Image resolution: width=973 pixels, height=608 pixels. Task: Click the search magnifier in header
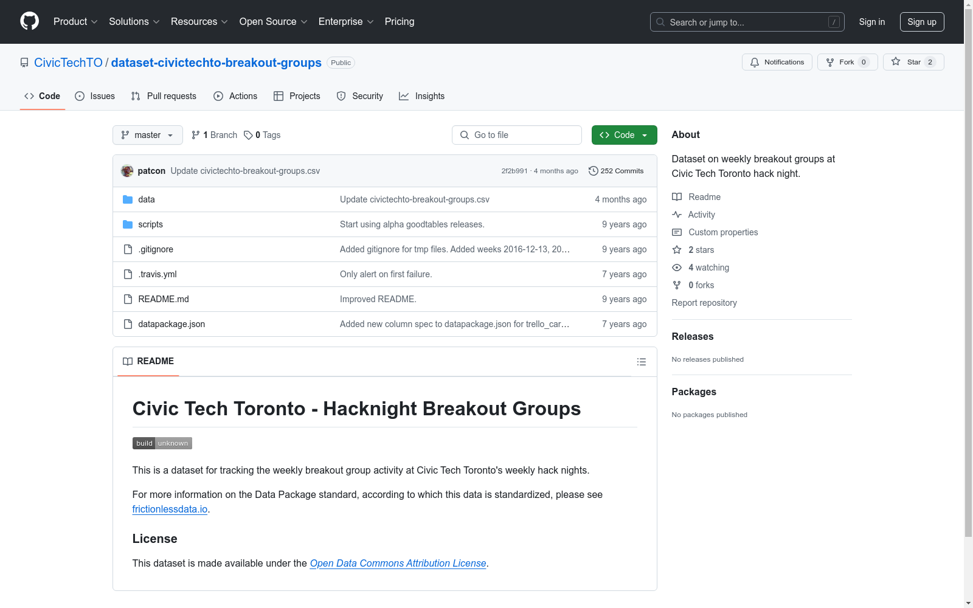point(660,22)
